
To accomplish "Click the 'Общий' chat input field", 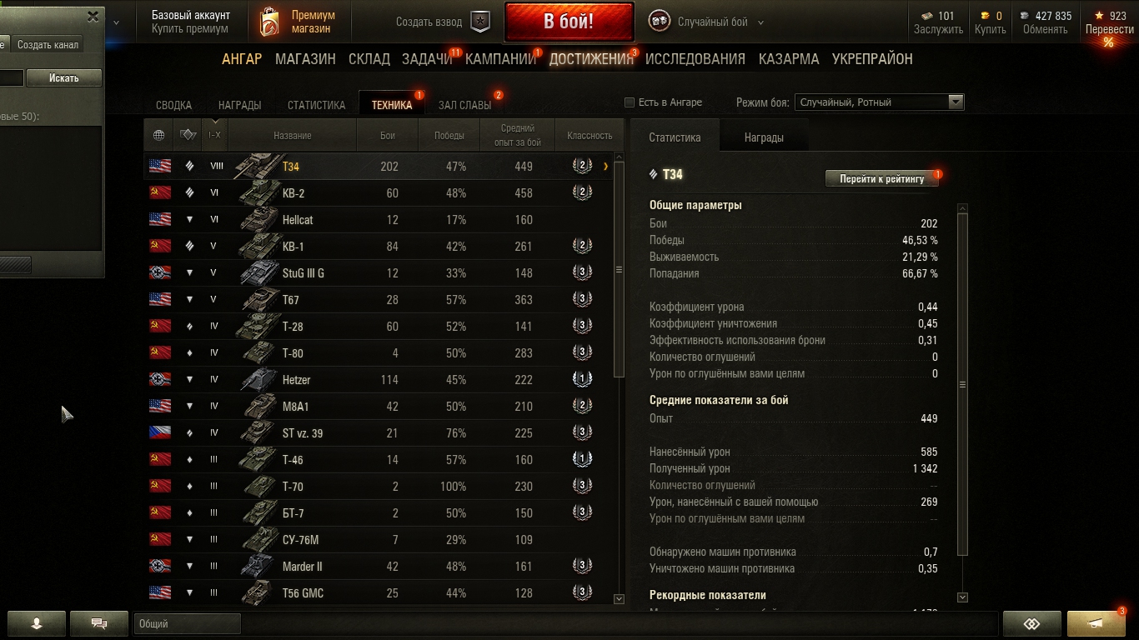I will pos(187,623).
